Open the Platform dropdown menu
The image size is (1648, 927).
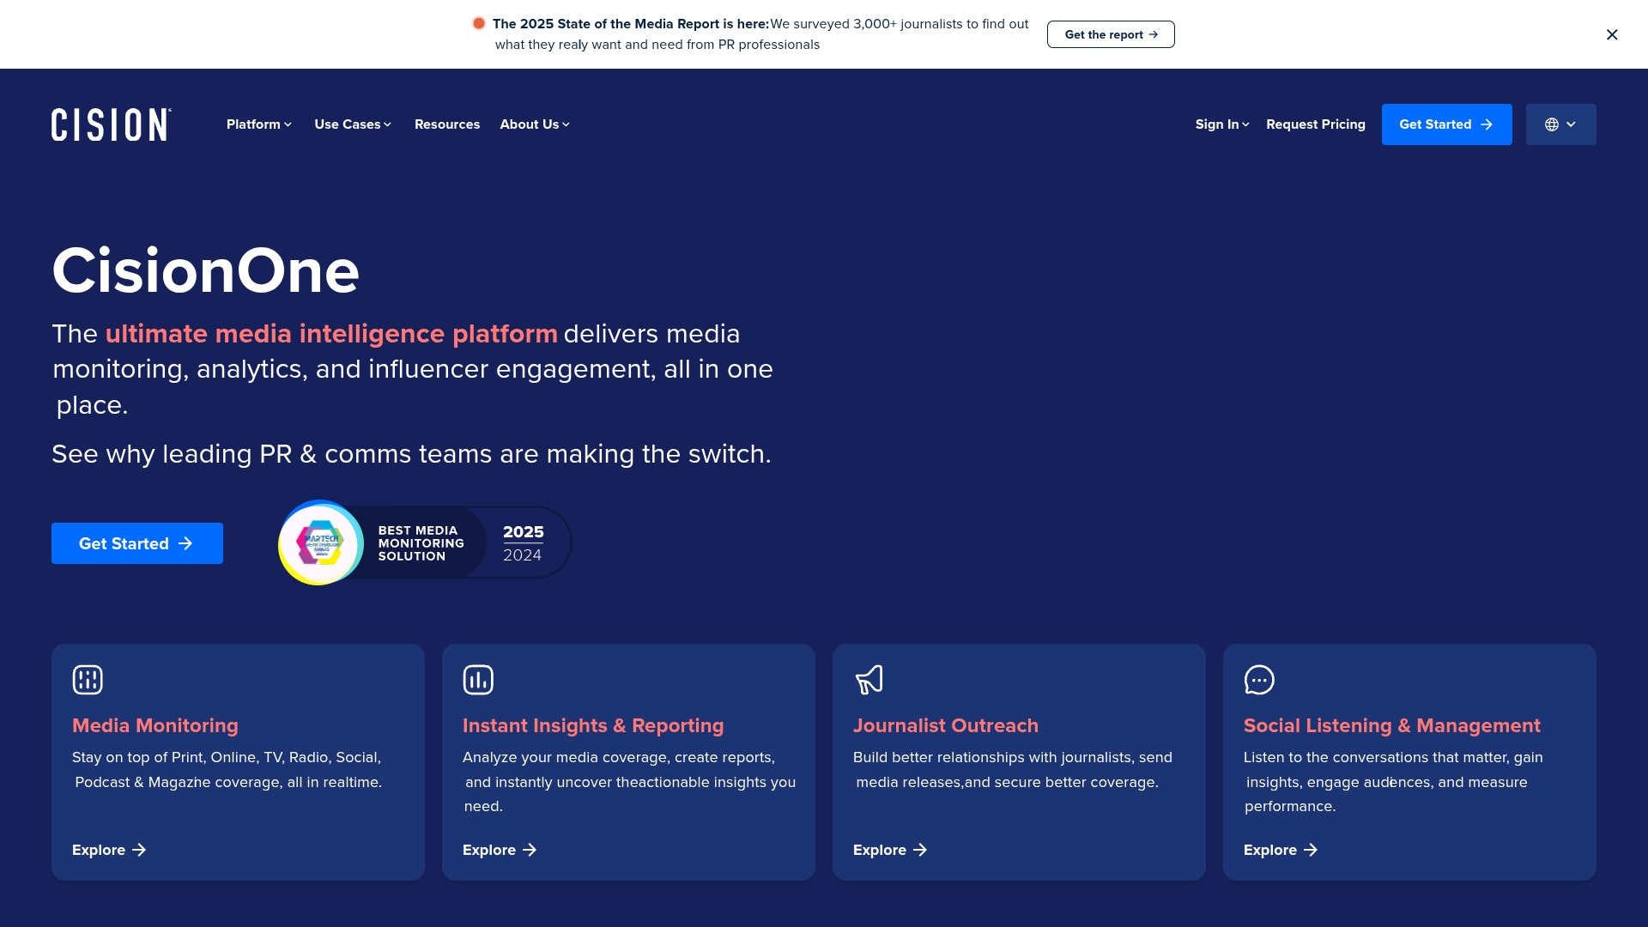[259, 124]
